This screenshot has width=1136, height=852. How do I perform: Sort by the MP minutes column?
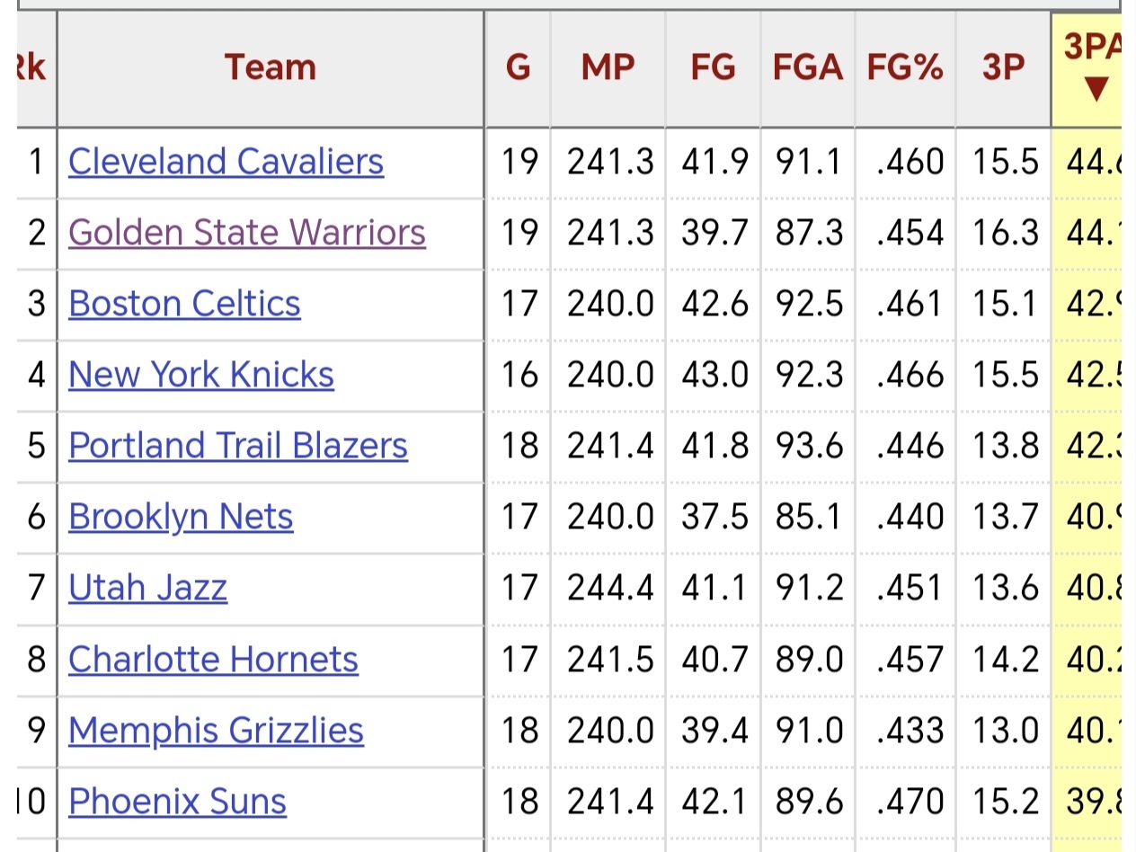point(608,67)
